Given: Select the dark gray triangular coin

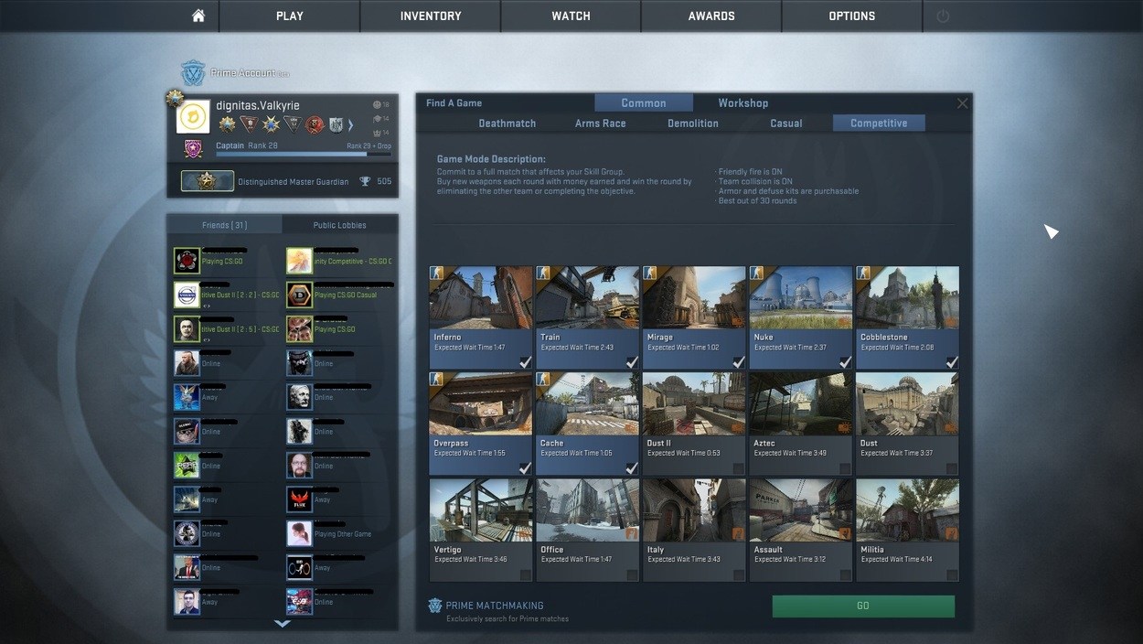Looking at the screenshot, I should point(292,124).
